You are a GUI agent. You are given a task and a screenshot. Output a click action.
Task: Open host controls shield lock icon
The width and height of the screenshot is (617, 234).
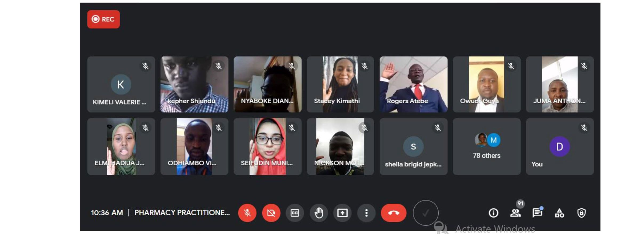581,213
